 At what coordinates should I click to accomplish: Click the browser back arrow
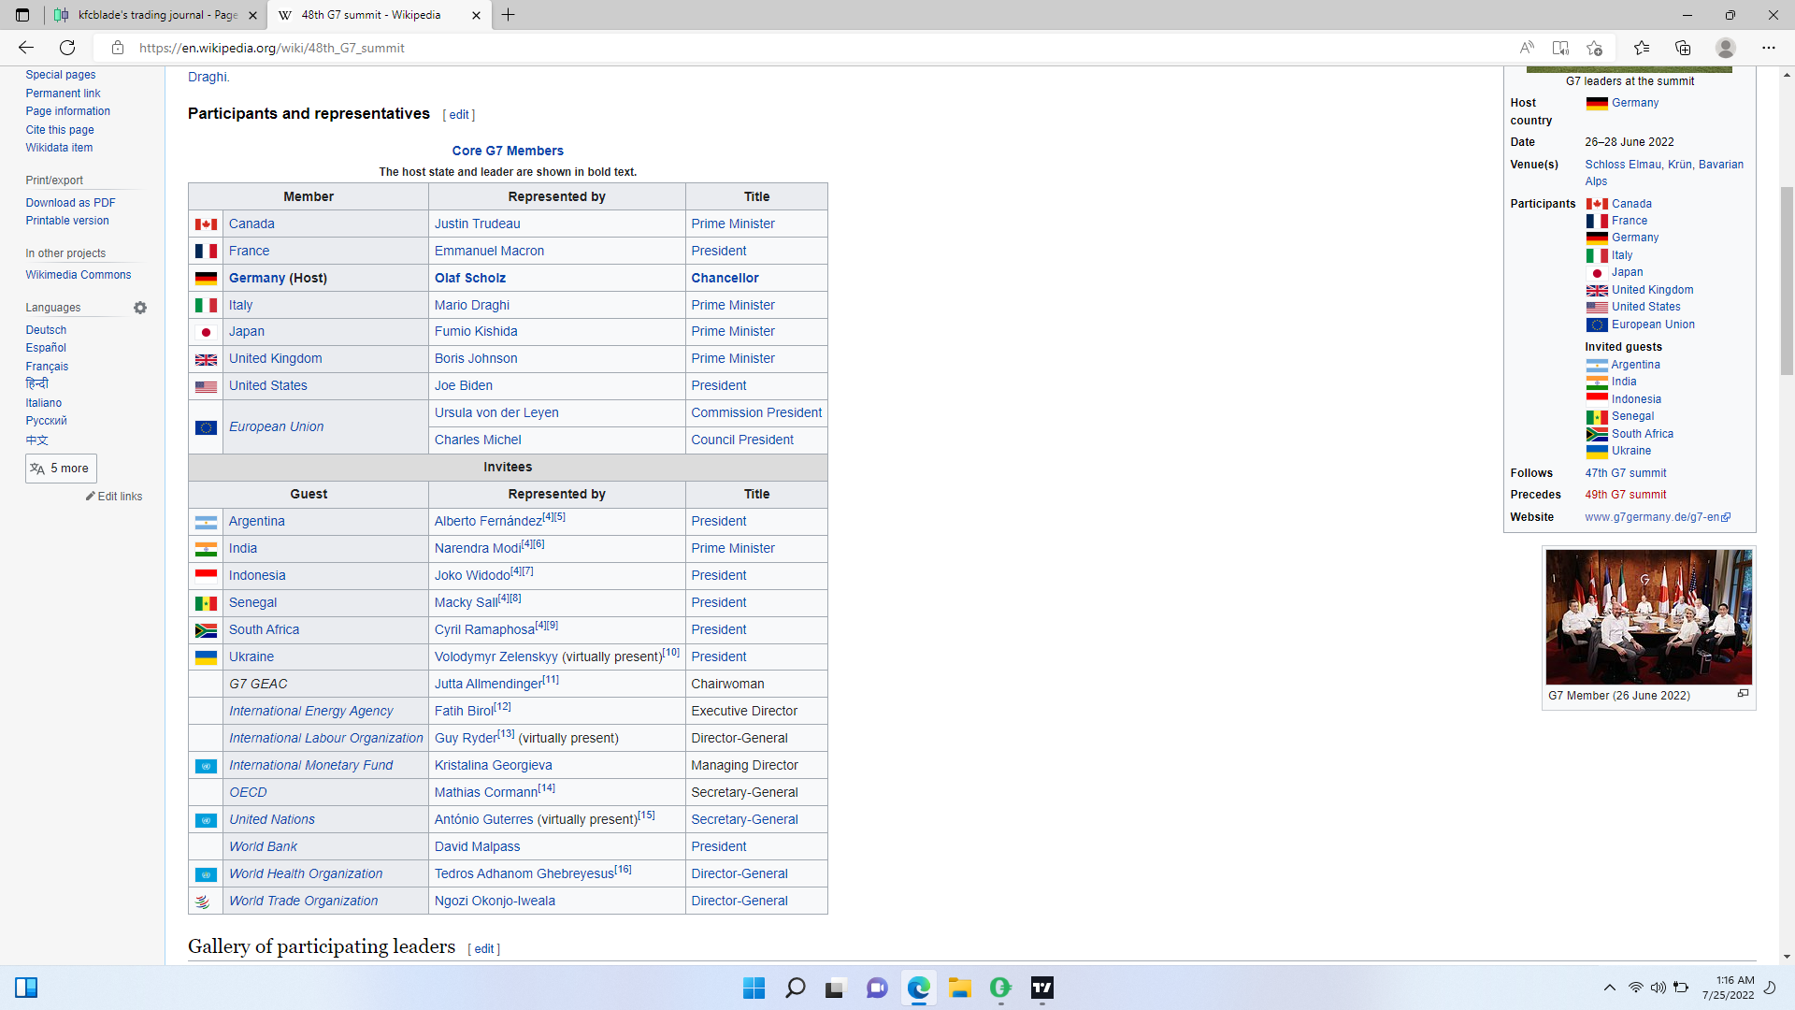[26, 48]
